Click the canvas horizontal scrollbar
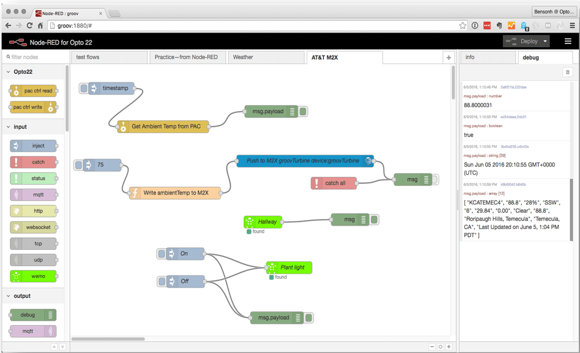 pos(108,339)
